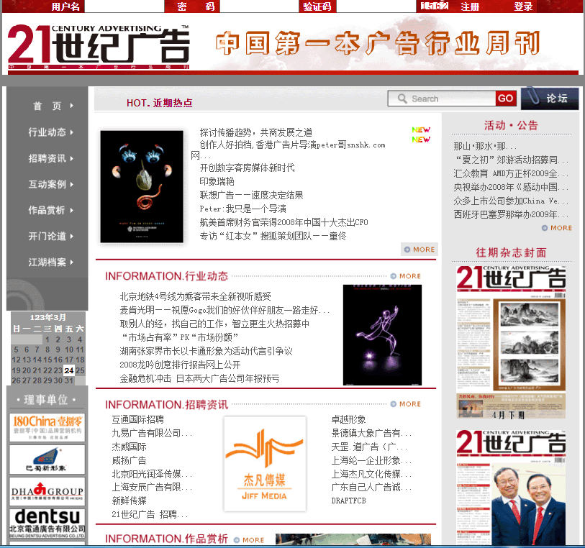The image size is (585, 548).
Task: Click the 巴蜀新形象 sponsor logo
Action: 47,460
